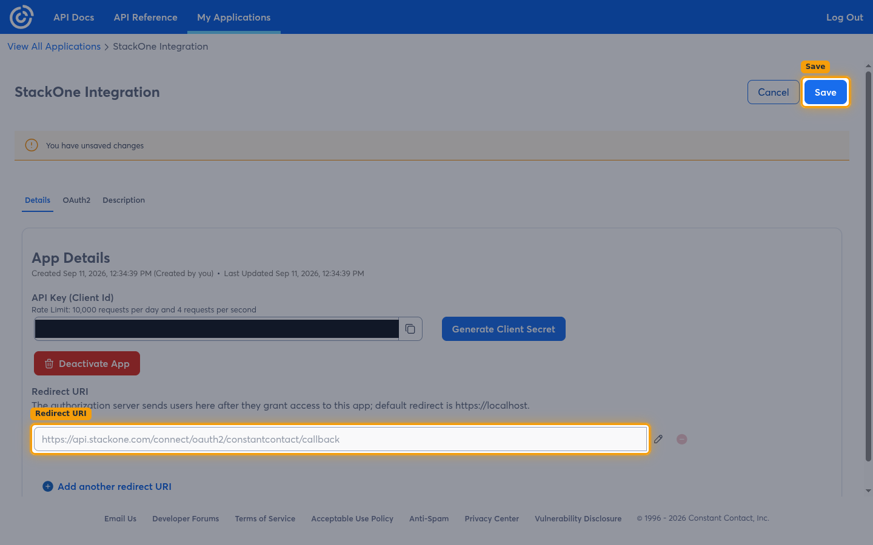Open the Privacy Center footer link
873x545 pixels.
[x=492, y=518]
